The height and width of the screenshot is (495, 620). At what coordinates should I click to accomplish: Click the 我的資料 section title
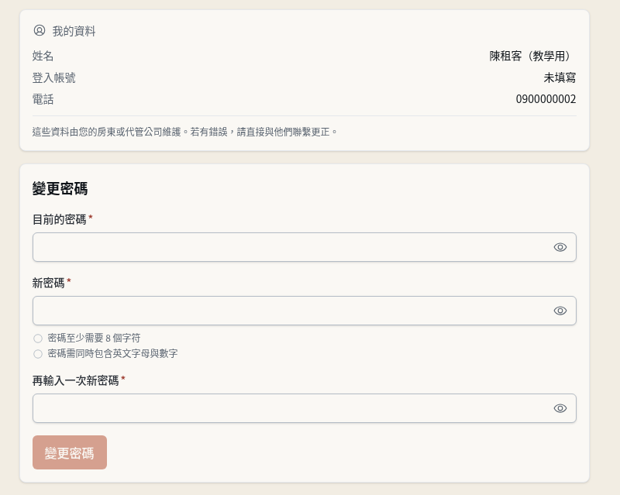[x=74, y=31]
